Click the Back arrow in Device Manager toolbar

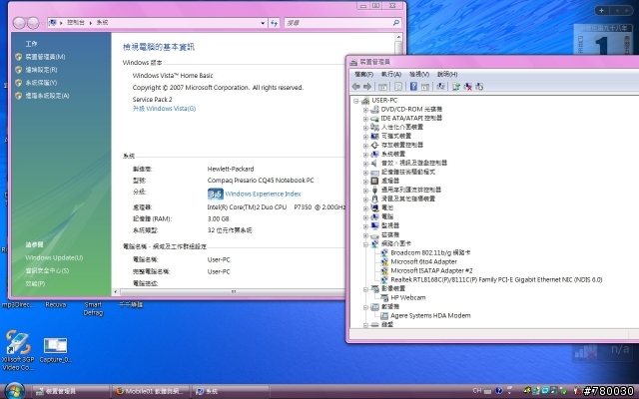[355, 87]
